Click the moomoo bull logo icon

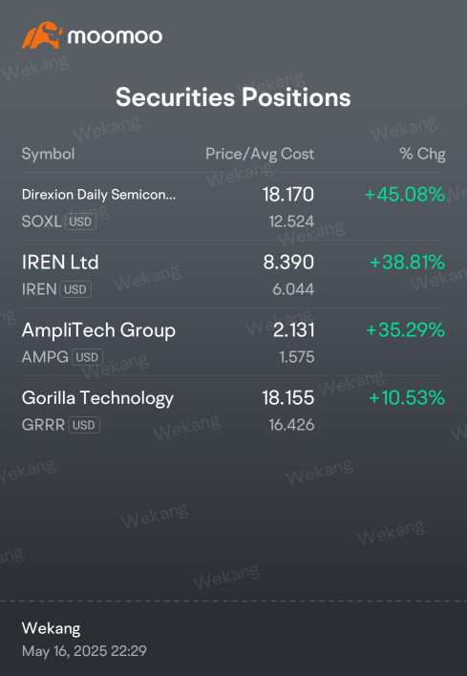point(42,35)
